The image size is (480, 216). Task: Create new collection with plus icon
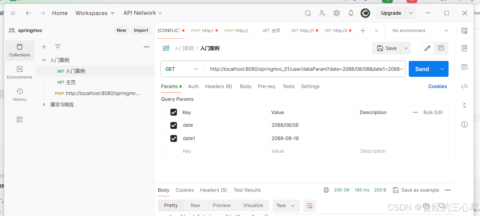click(x=44, y=47)
